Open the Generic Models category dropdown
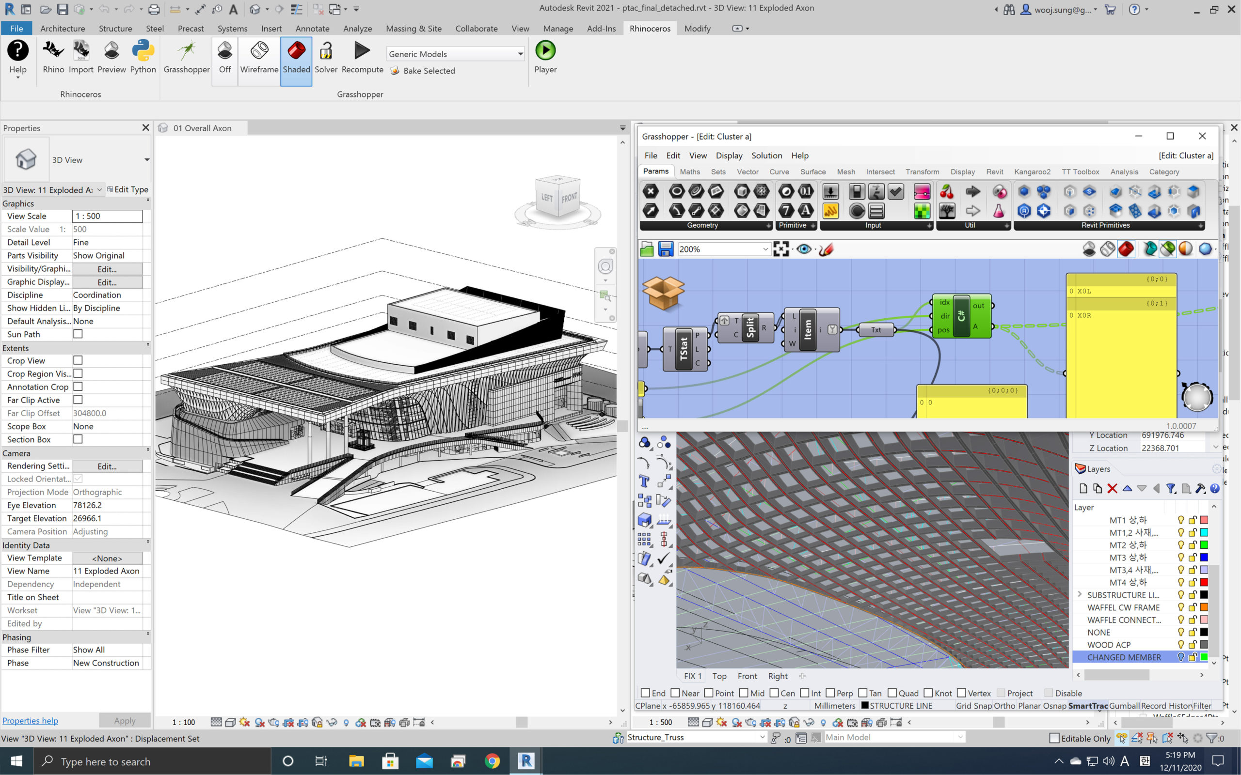1241x775 pixels. [520, 54]
